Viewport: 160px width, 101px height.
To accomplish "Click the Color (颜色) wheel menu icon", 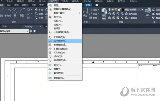I will [x=50, y=17].
